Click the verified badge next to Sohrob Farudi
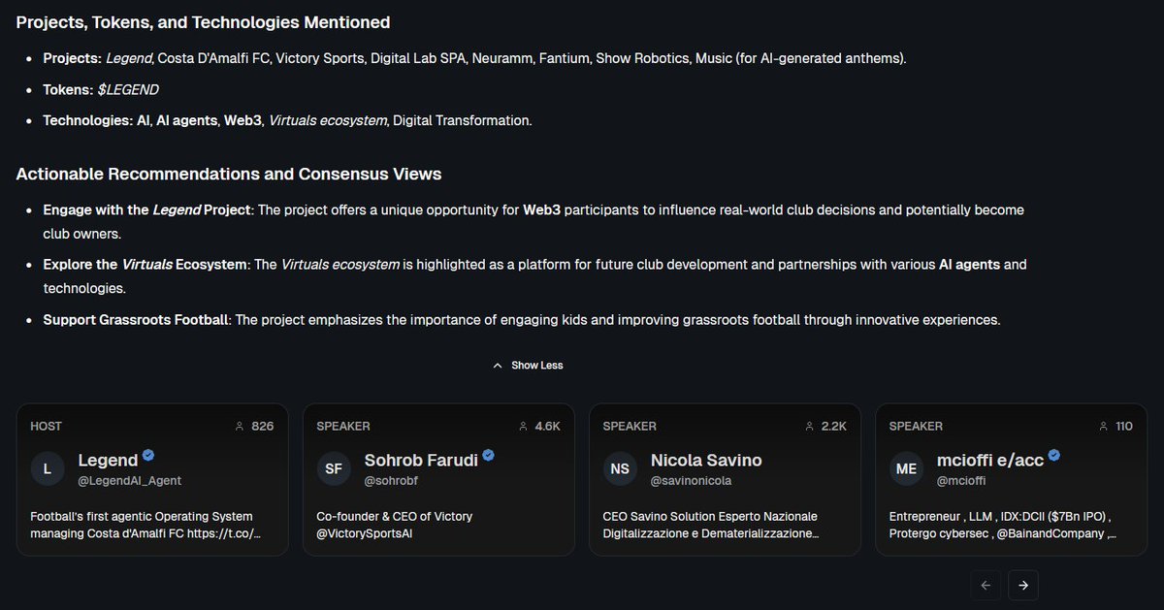The width and height of the screenshot is (1164, 610). point(489,455)
